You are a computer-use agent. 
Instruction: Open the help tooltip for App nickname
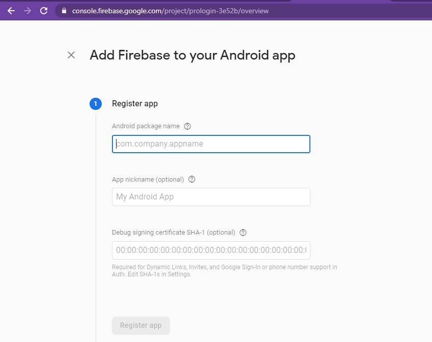coord(192,179)
